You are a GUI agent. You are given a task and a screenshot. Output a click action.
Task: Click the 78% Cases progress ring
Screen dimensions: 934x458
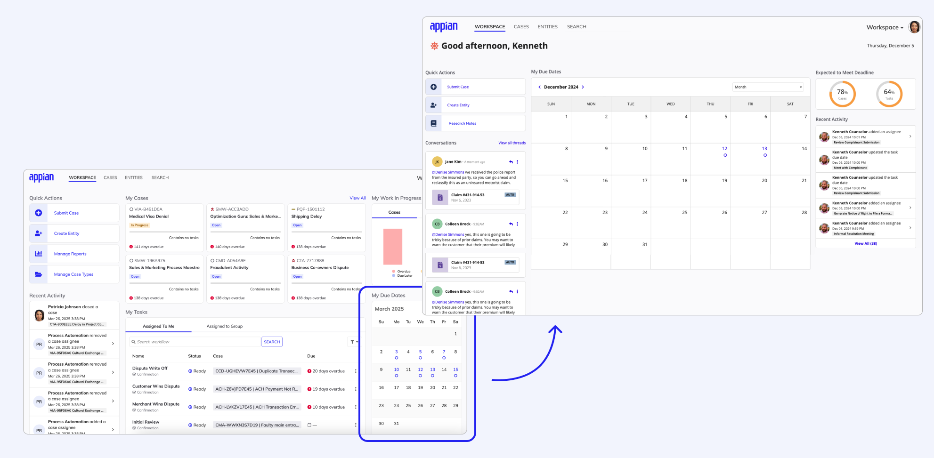842,94
